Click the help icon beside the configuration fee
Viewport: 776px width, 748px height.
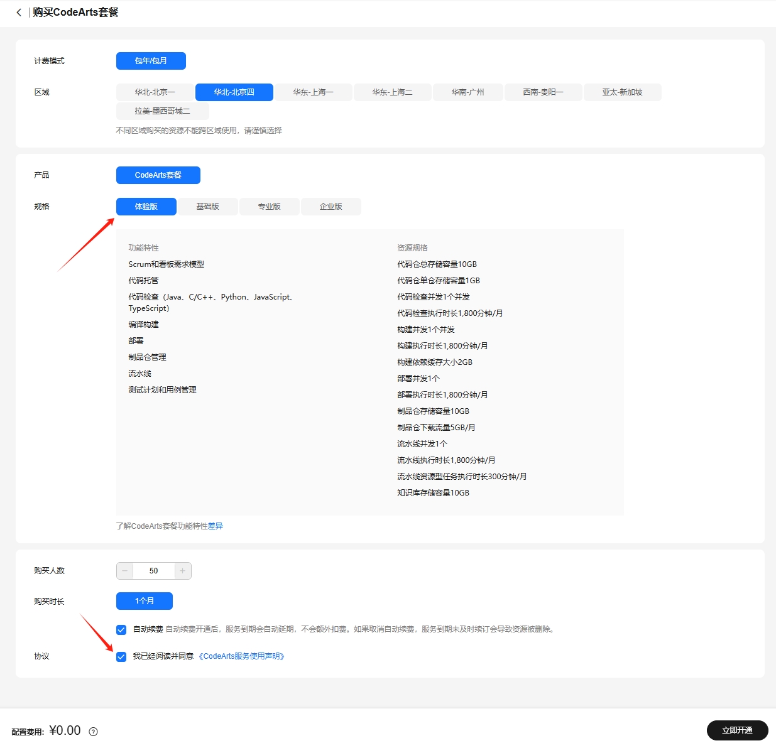point(94,732)
